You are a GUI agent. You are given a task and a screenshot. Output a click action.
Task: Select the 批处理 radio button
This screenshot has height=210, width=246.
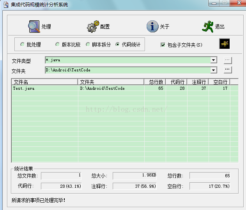[x=22, y=45]
